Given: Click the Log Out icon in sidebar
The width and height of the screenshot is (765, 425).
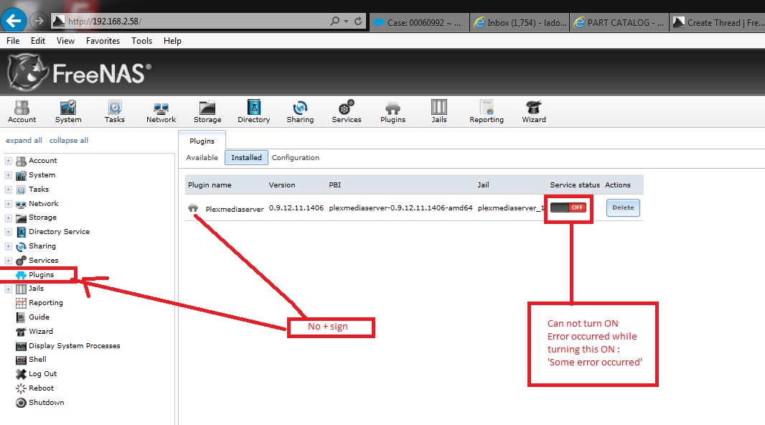Looking at the screenshot, I should click(x=21, y=374).
